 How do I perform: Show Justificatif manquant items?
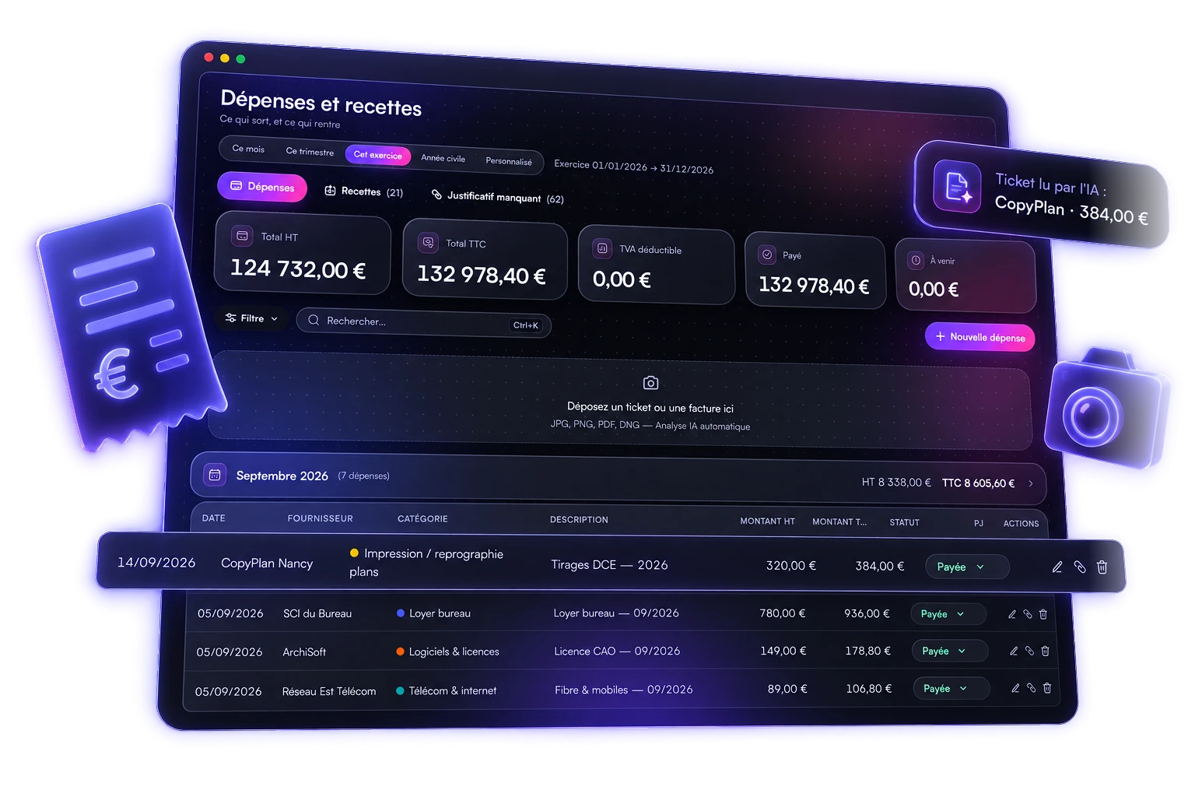point(498,197)
